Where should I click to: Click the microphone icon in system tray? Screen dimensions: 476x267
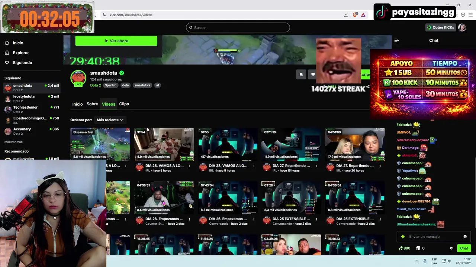[x=425, y=261]
